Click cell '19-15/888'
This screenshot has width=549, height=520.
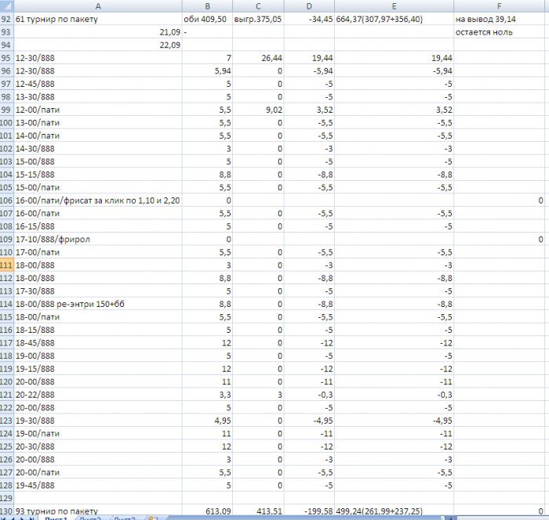click(x=98, y=369)
